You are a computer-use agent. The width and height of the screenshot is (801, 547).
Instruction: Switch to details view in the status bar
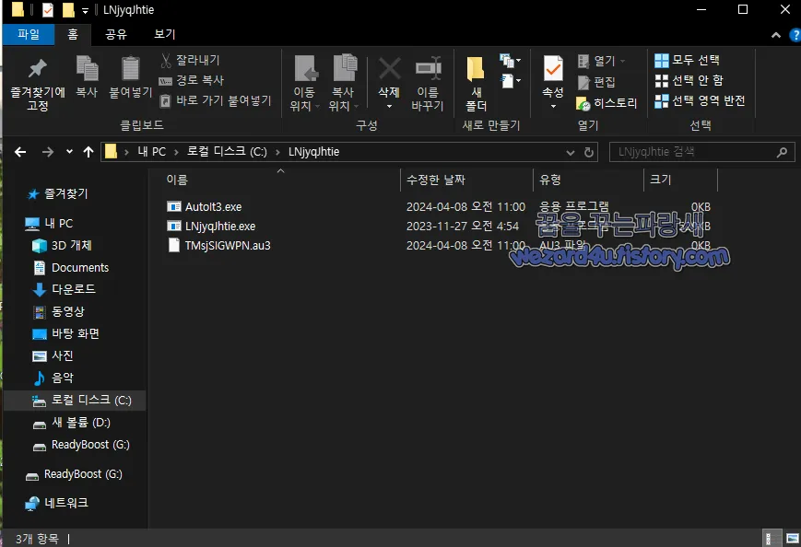tap(772, 538)
